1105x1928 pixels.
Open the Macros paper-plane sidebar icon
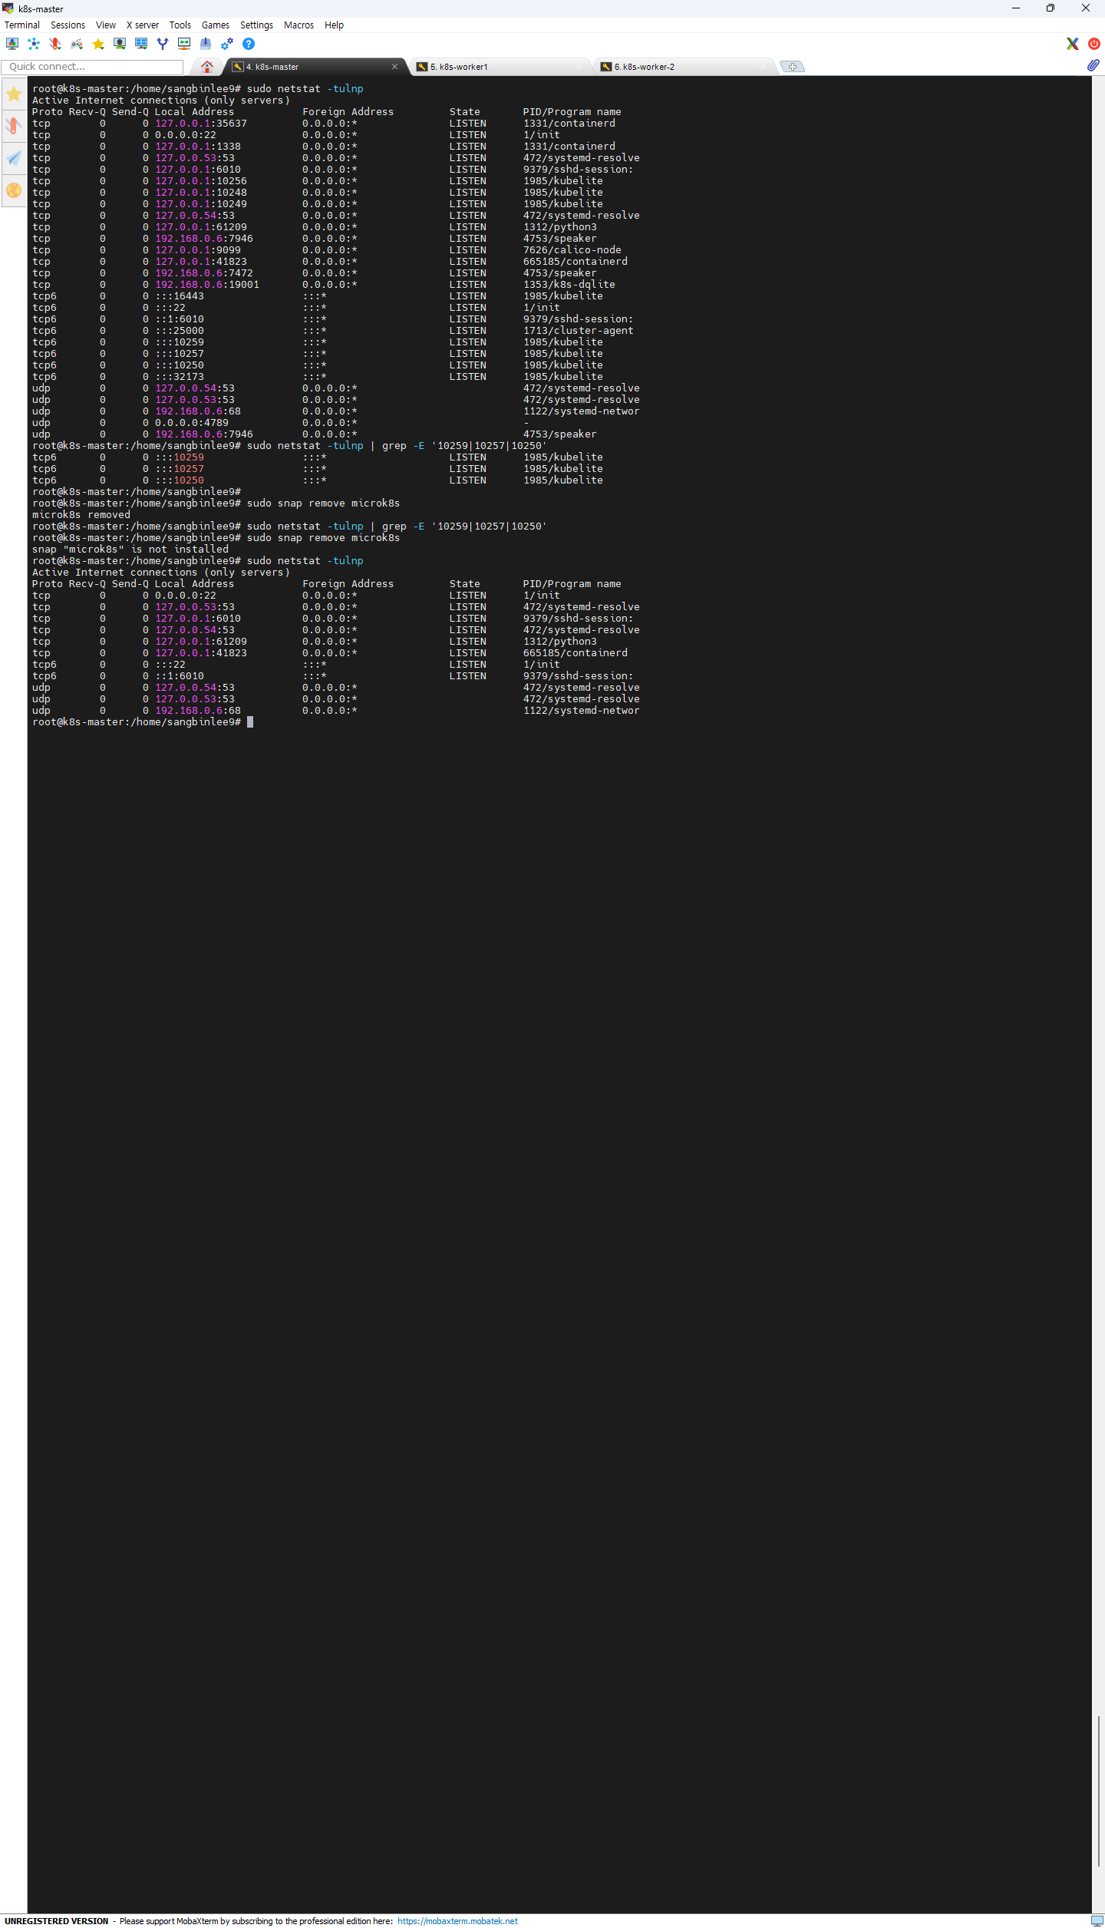click(x=14, y=158)
